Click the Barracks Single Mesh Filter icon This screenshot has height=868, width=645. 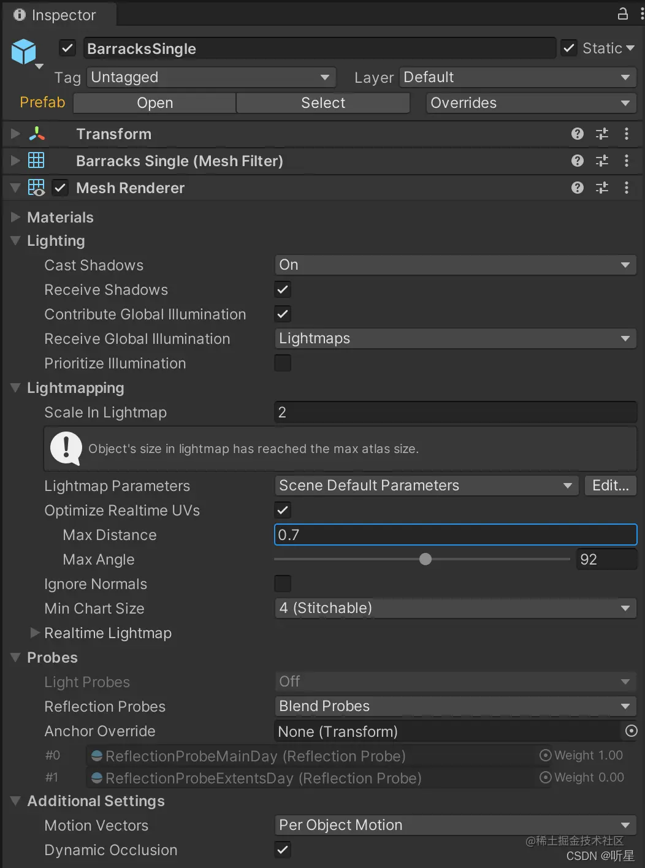click(36, 161)
